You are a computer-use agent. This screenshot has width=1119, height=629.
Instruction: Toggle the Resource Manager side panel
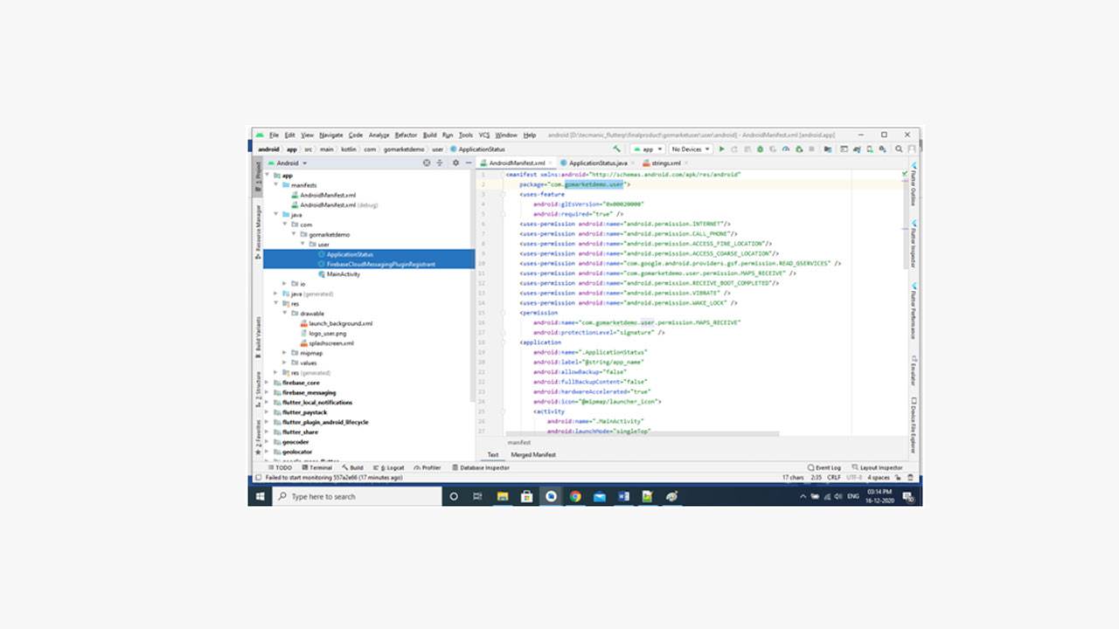(x=258, y=231)
